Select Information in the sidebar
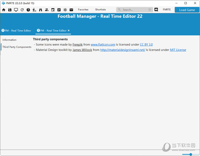 9,40
